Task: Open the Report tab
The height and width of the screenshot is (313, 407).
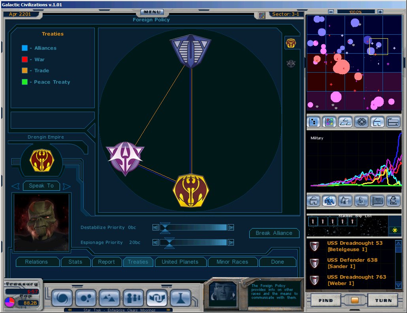Action: tap(107, 262)
